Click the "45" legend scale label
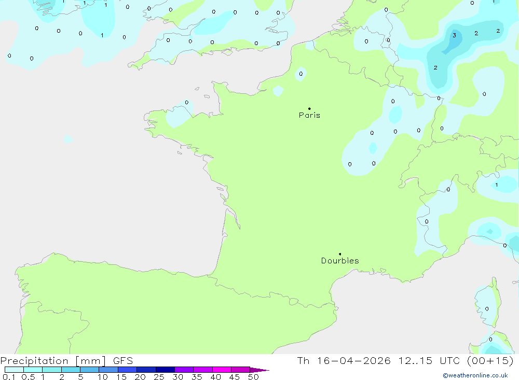This screenshot has width=519, height=380. coord(235,377)
